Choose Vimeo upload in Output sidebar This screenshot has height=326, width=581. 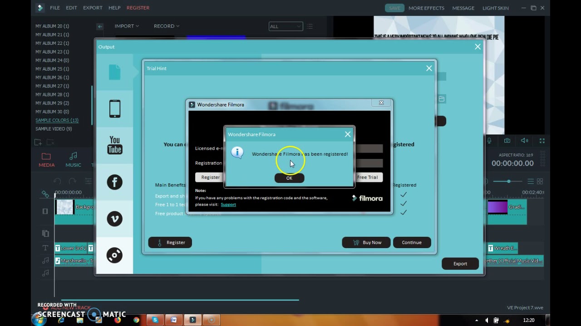click(x=114, y=219)
